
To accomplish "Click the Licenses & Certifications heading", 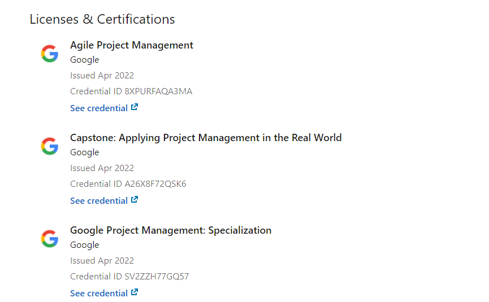I will point(102,19).
